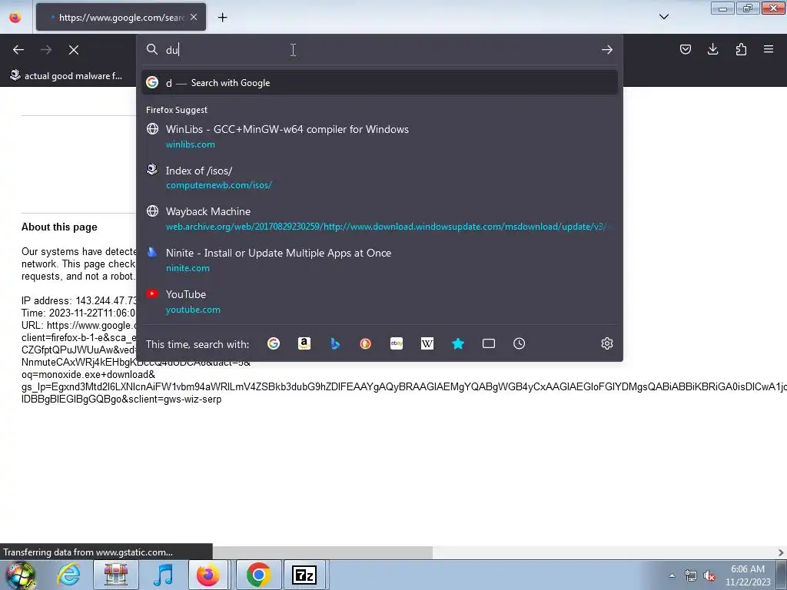This screenshot has height=590, width=787.
Task: Search this time with Bing
Action: tap(335, 343)
